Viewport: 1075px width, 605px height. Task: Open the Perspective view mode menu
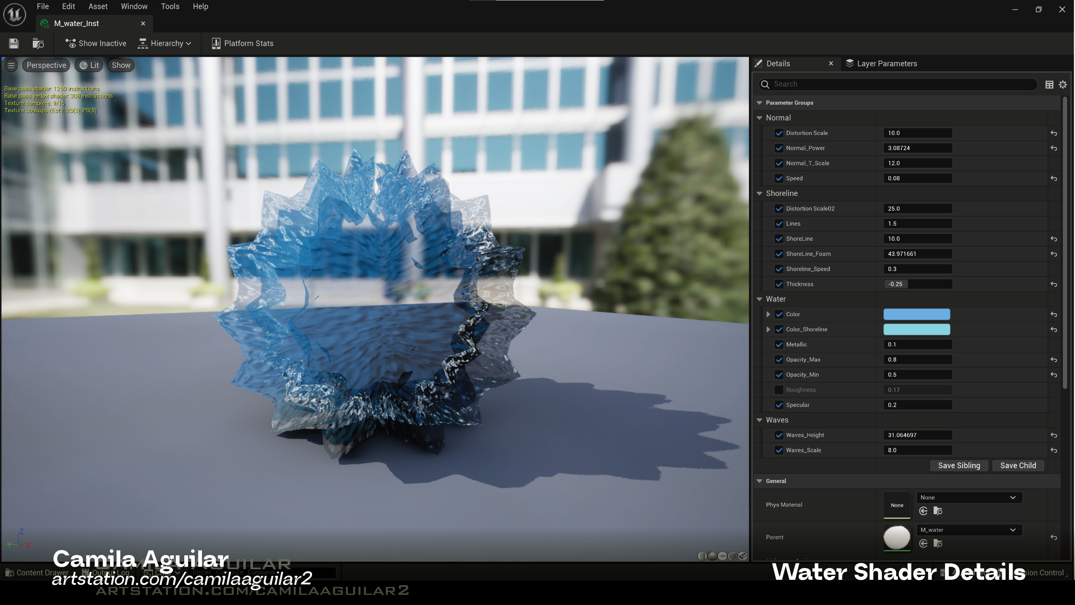46,65
